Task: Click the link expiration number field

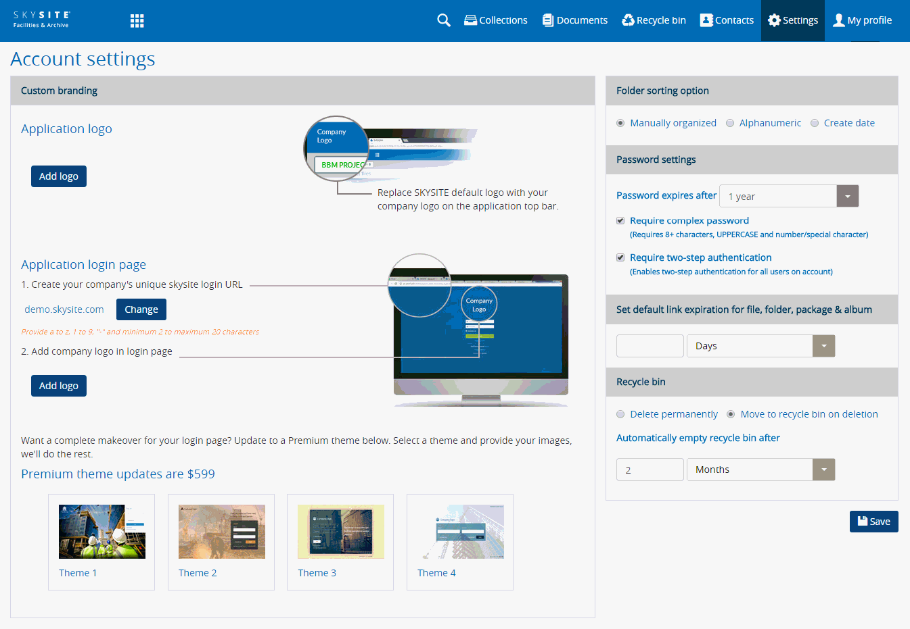Action: click(x=650, y=346)
